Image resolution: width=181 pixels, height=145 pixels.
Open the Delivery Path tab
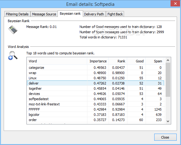94,14
